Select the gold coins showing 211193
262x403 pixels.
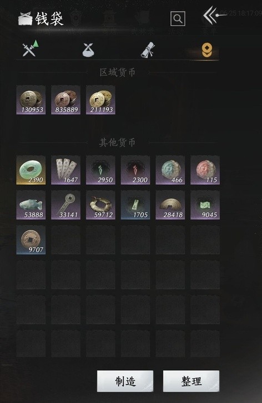click(x=101, y=100)
